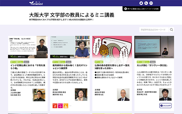Viewport: 182px width, 114px height.
Task: Watch 夢ナビ講義Video 10秒ハイライトを視聴
Action: (141, 9)
